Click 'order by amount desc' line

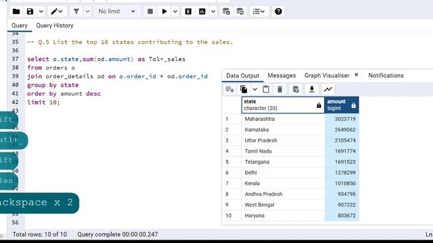point(64,94)
